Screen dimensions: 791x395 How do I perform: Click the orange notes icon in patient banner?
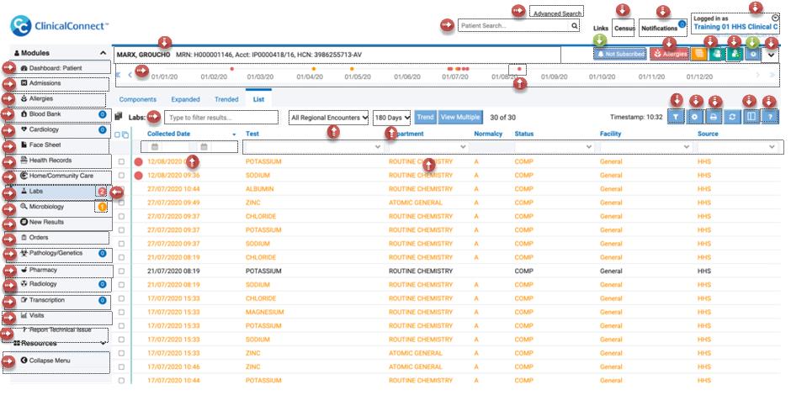[698, 54]
